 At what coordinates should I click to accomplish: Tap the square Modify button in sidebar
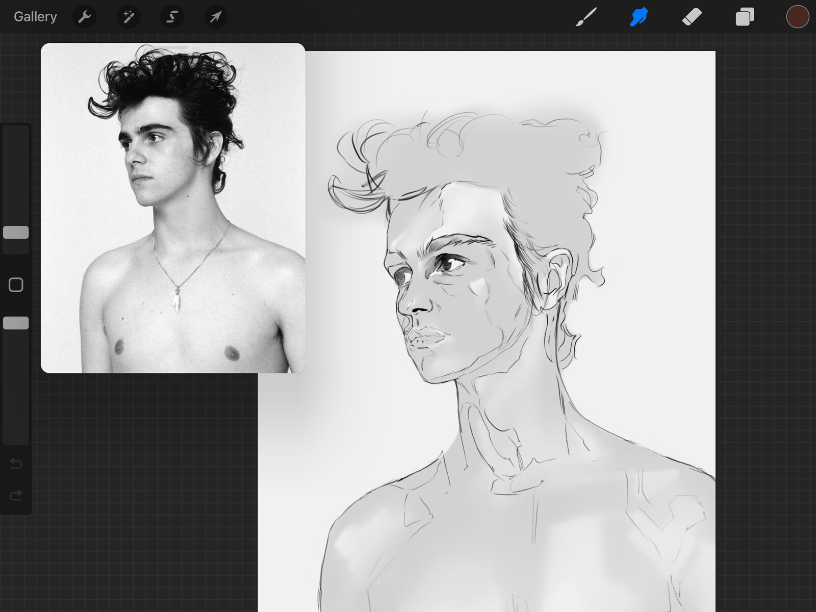point(16,285)
